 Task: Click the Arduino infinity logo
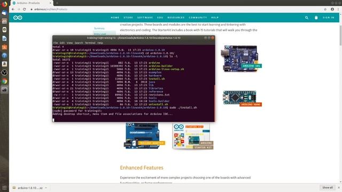pyautogui.click(x=18, y=18)
